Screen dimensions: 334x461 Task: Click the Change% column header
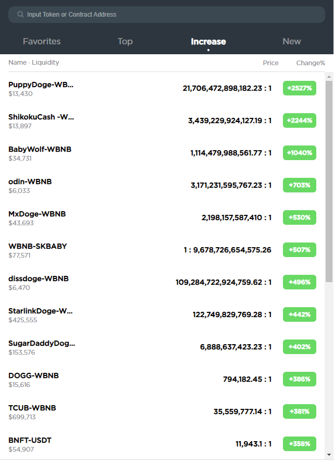[311, 63]
